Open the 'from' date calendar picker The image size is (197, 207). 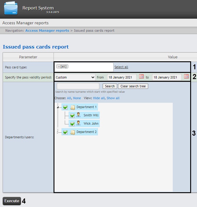coord(141,76)
